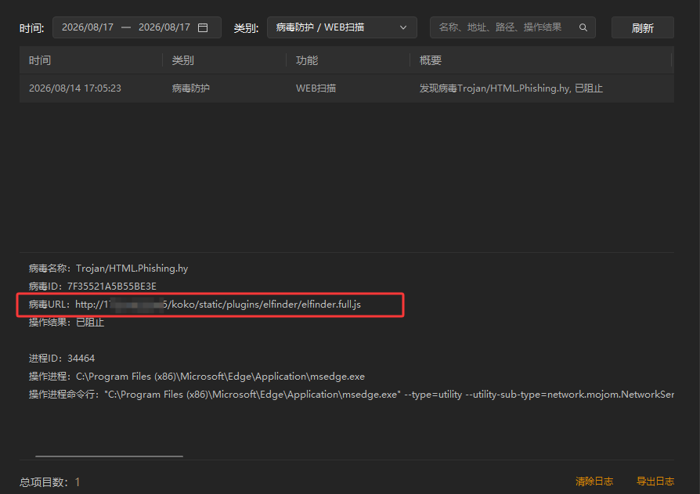Click the horizontal scrollbar of details pane

(109, 456)
